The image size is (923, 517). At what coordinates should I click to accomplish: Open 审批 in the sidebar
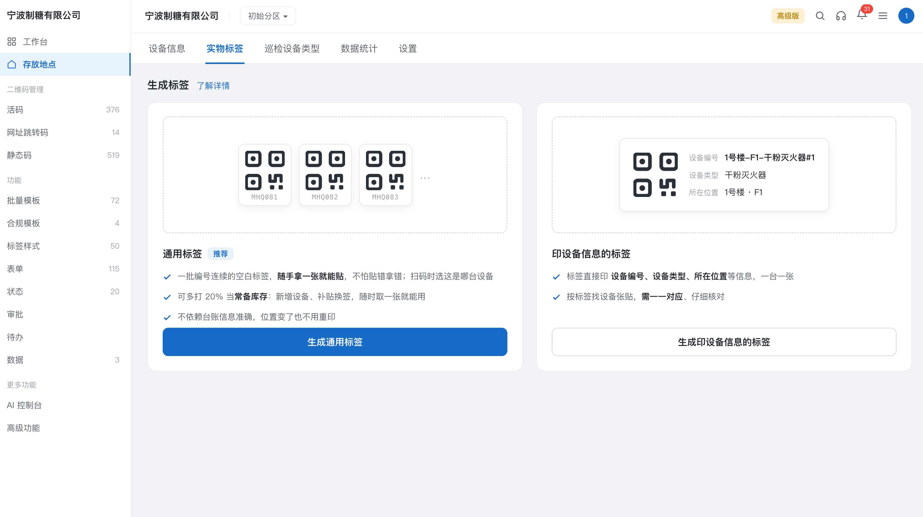coord(65,314)
